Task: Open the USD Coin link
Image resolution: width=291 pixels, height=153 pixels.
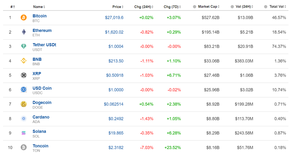Action: point(42,88)
